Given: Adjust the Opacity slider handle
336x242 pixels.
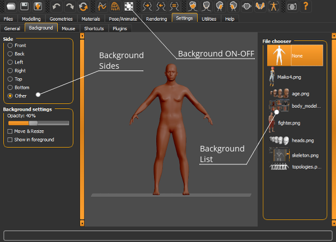Looking at the screenshot, I should tap(33, 123).
